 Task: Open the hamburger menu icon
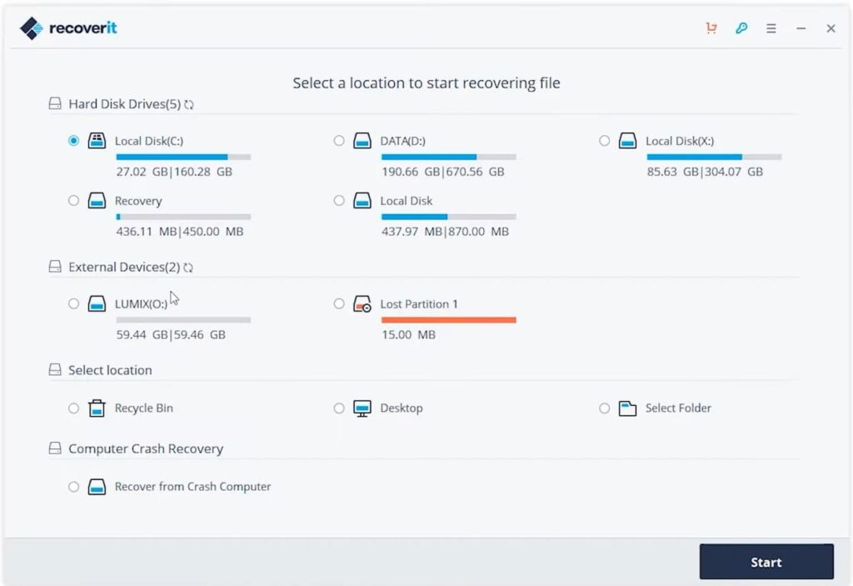click(x=771, y=28)
